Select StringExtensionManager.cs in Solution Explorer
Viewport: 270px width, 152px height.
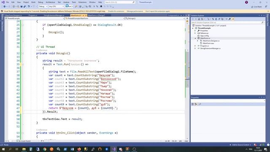tap(211, 49)
